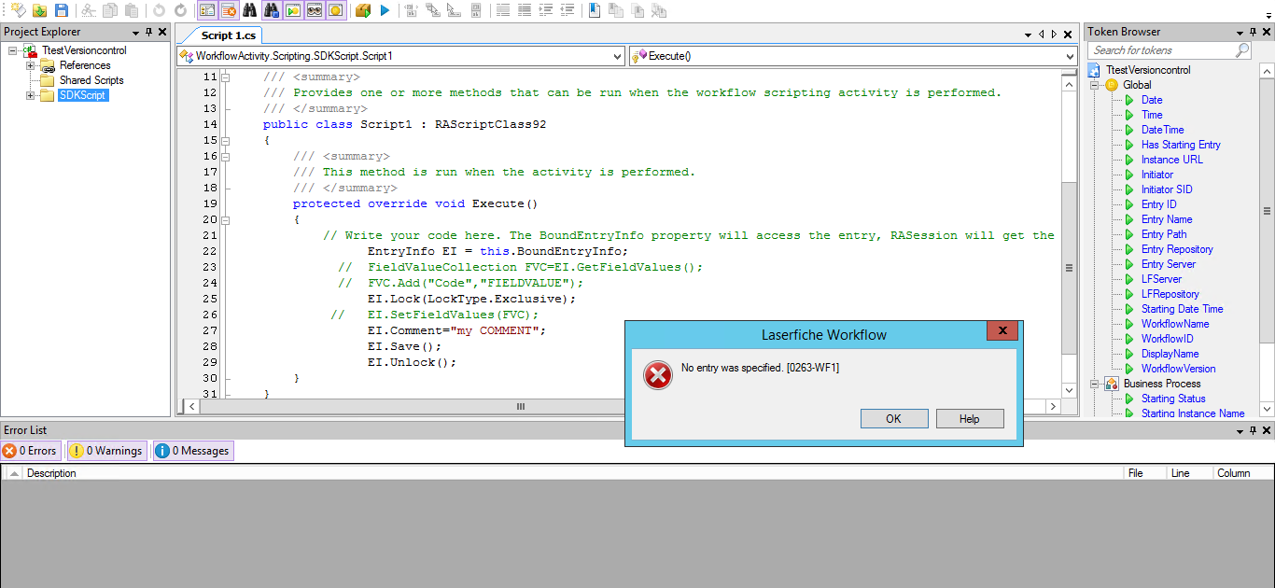Viewport: 1275px width, 588px height.
Task: Click the clear bookmarks toolbar icon
Action: pyautogui.click(x=660, y=10)
